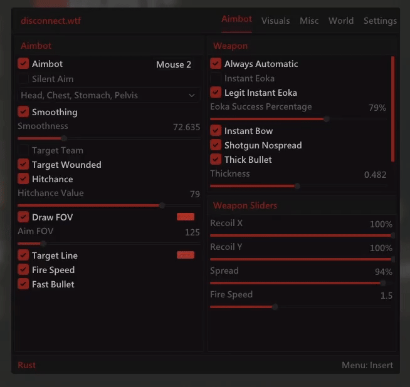Enable the Silent Aim checkbox

click(x=23, y=79)
